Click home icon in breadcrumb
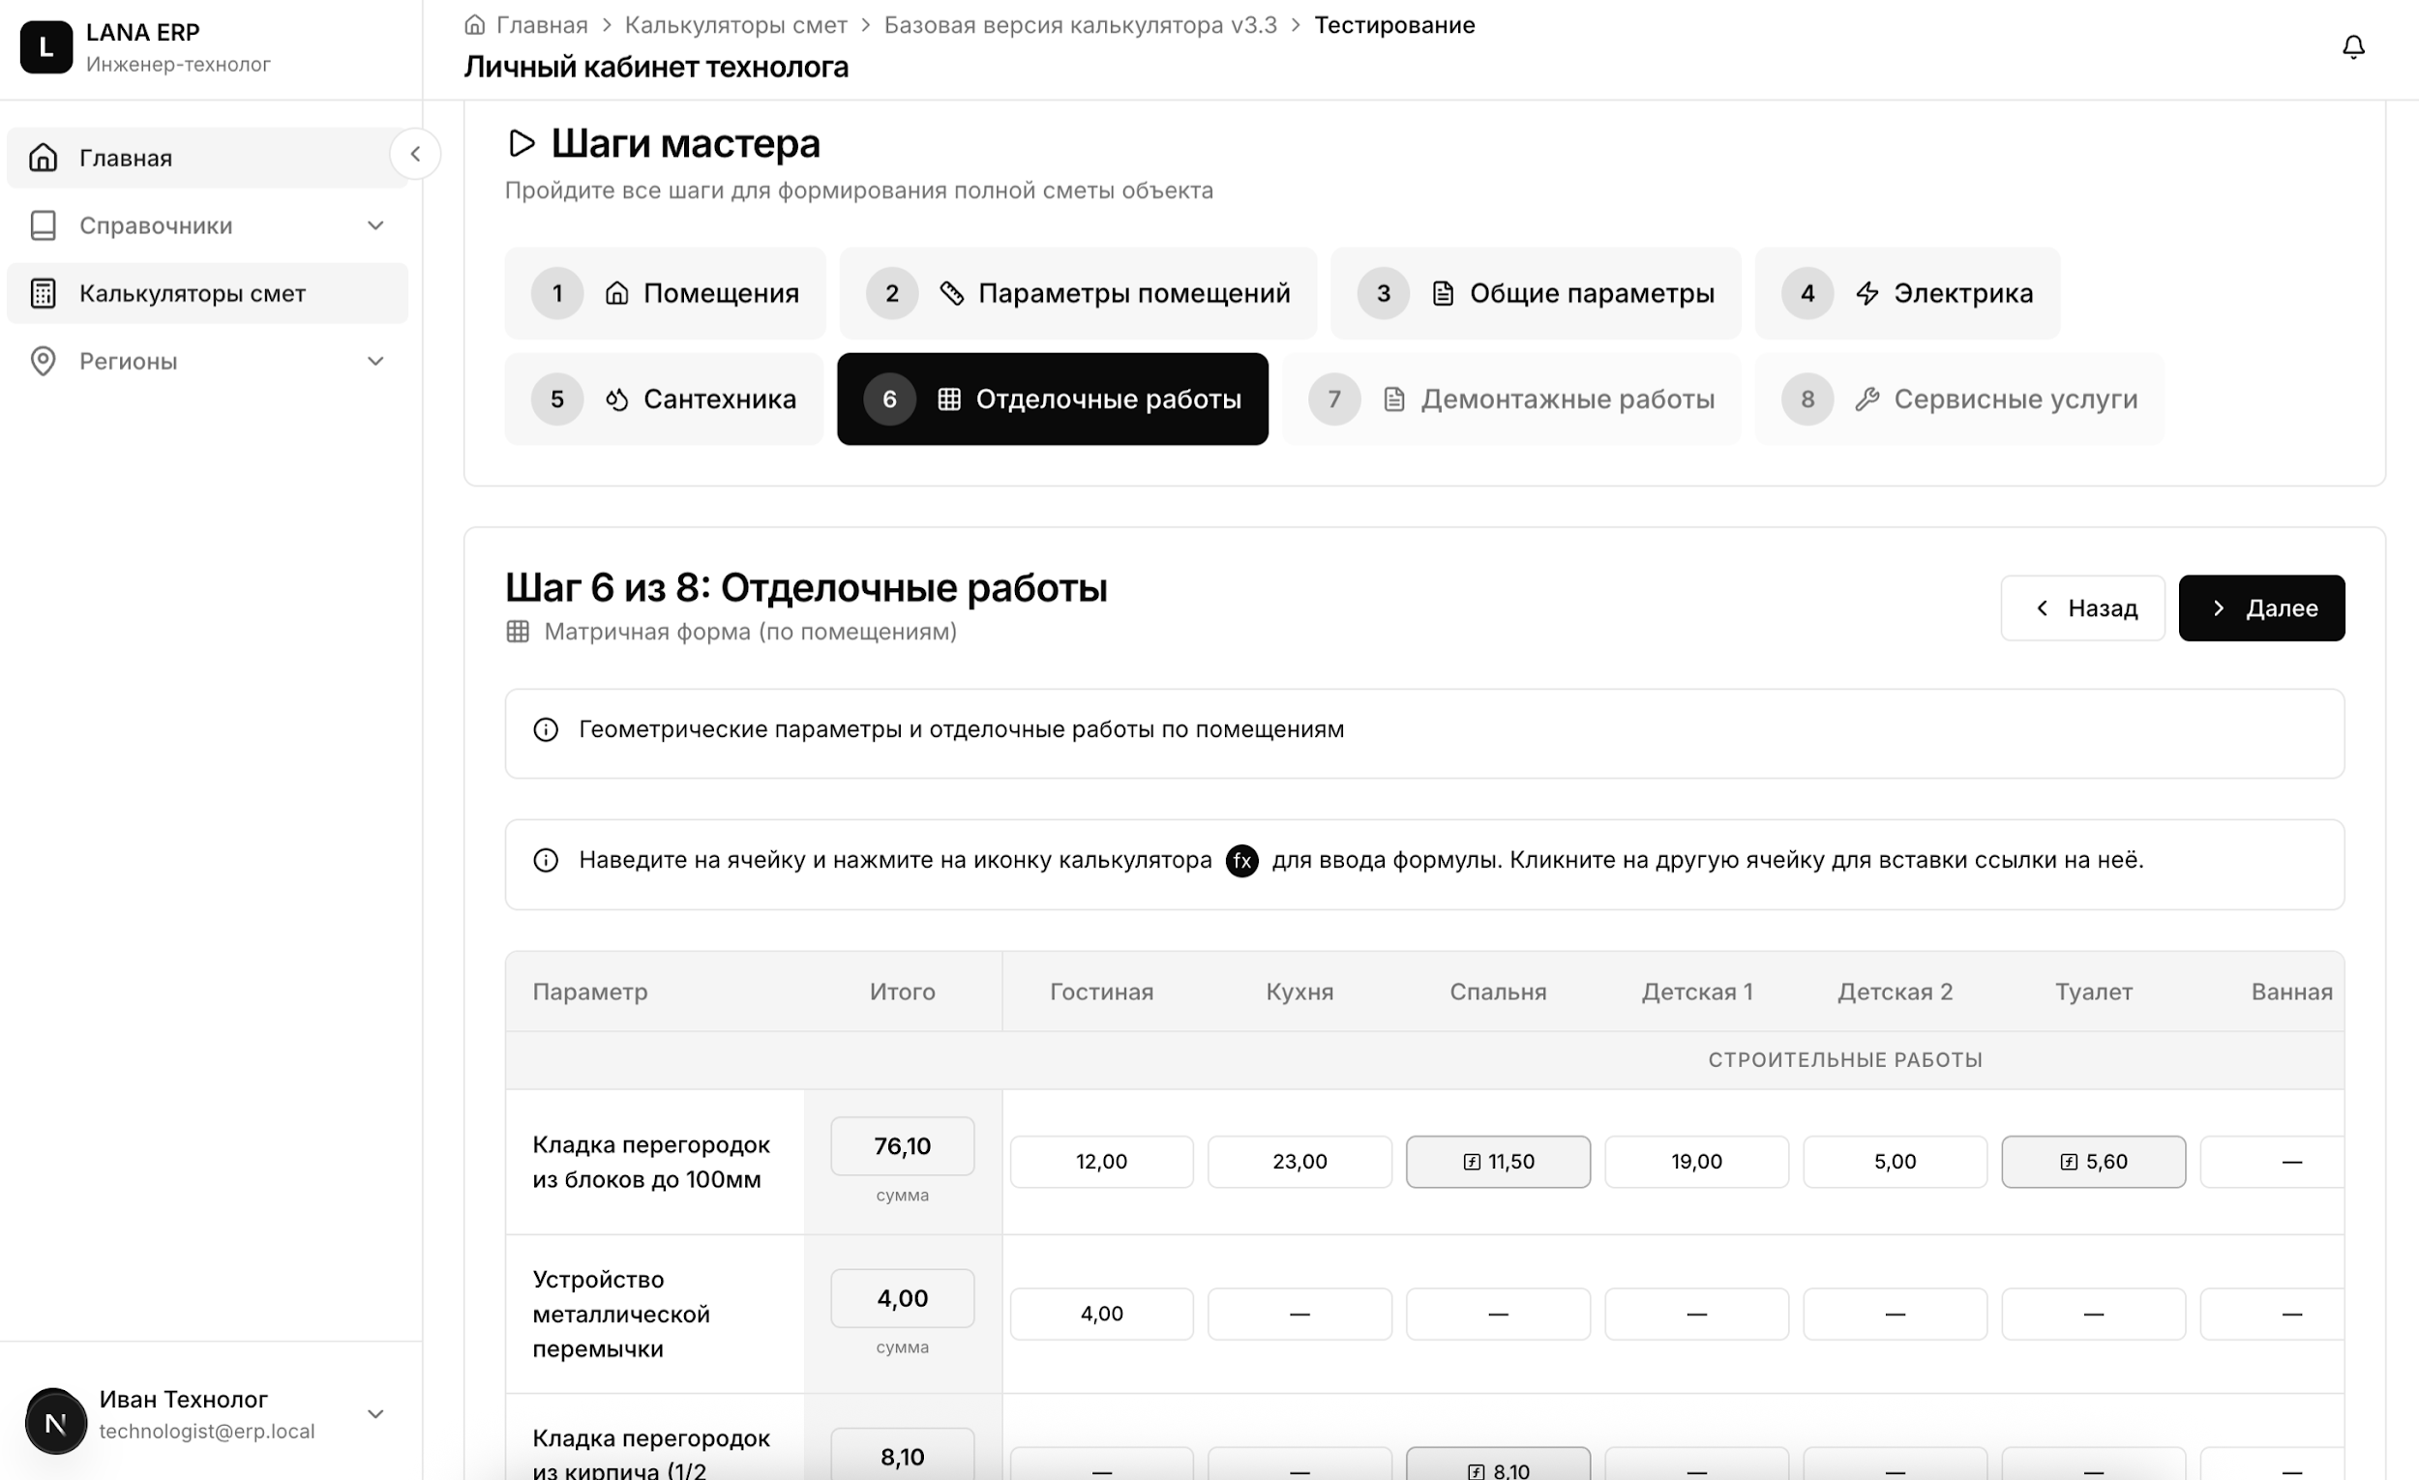This screenshot has width=2419, height=1480. click(475, 24)
